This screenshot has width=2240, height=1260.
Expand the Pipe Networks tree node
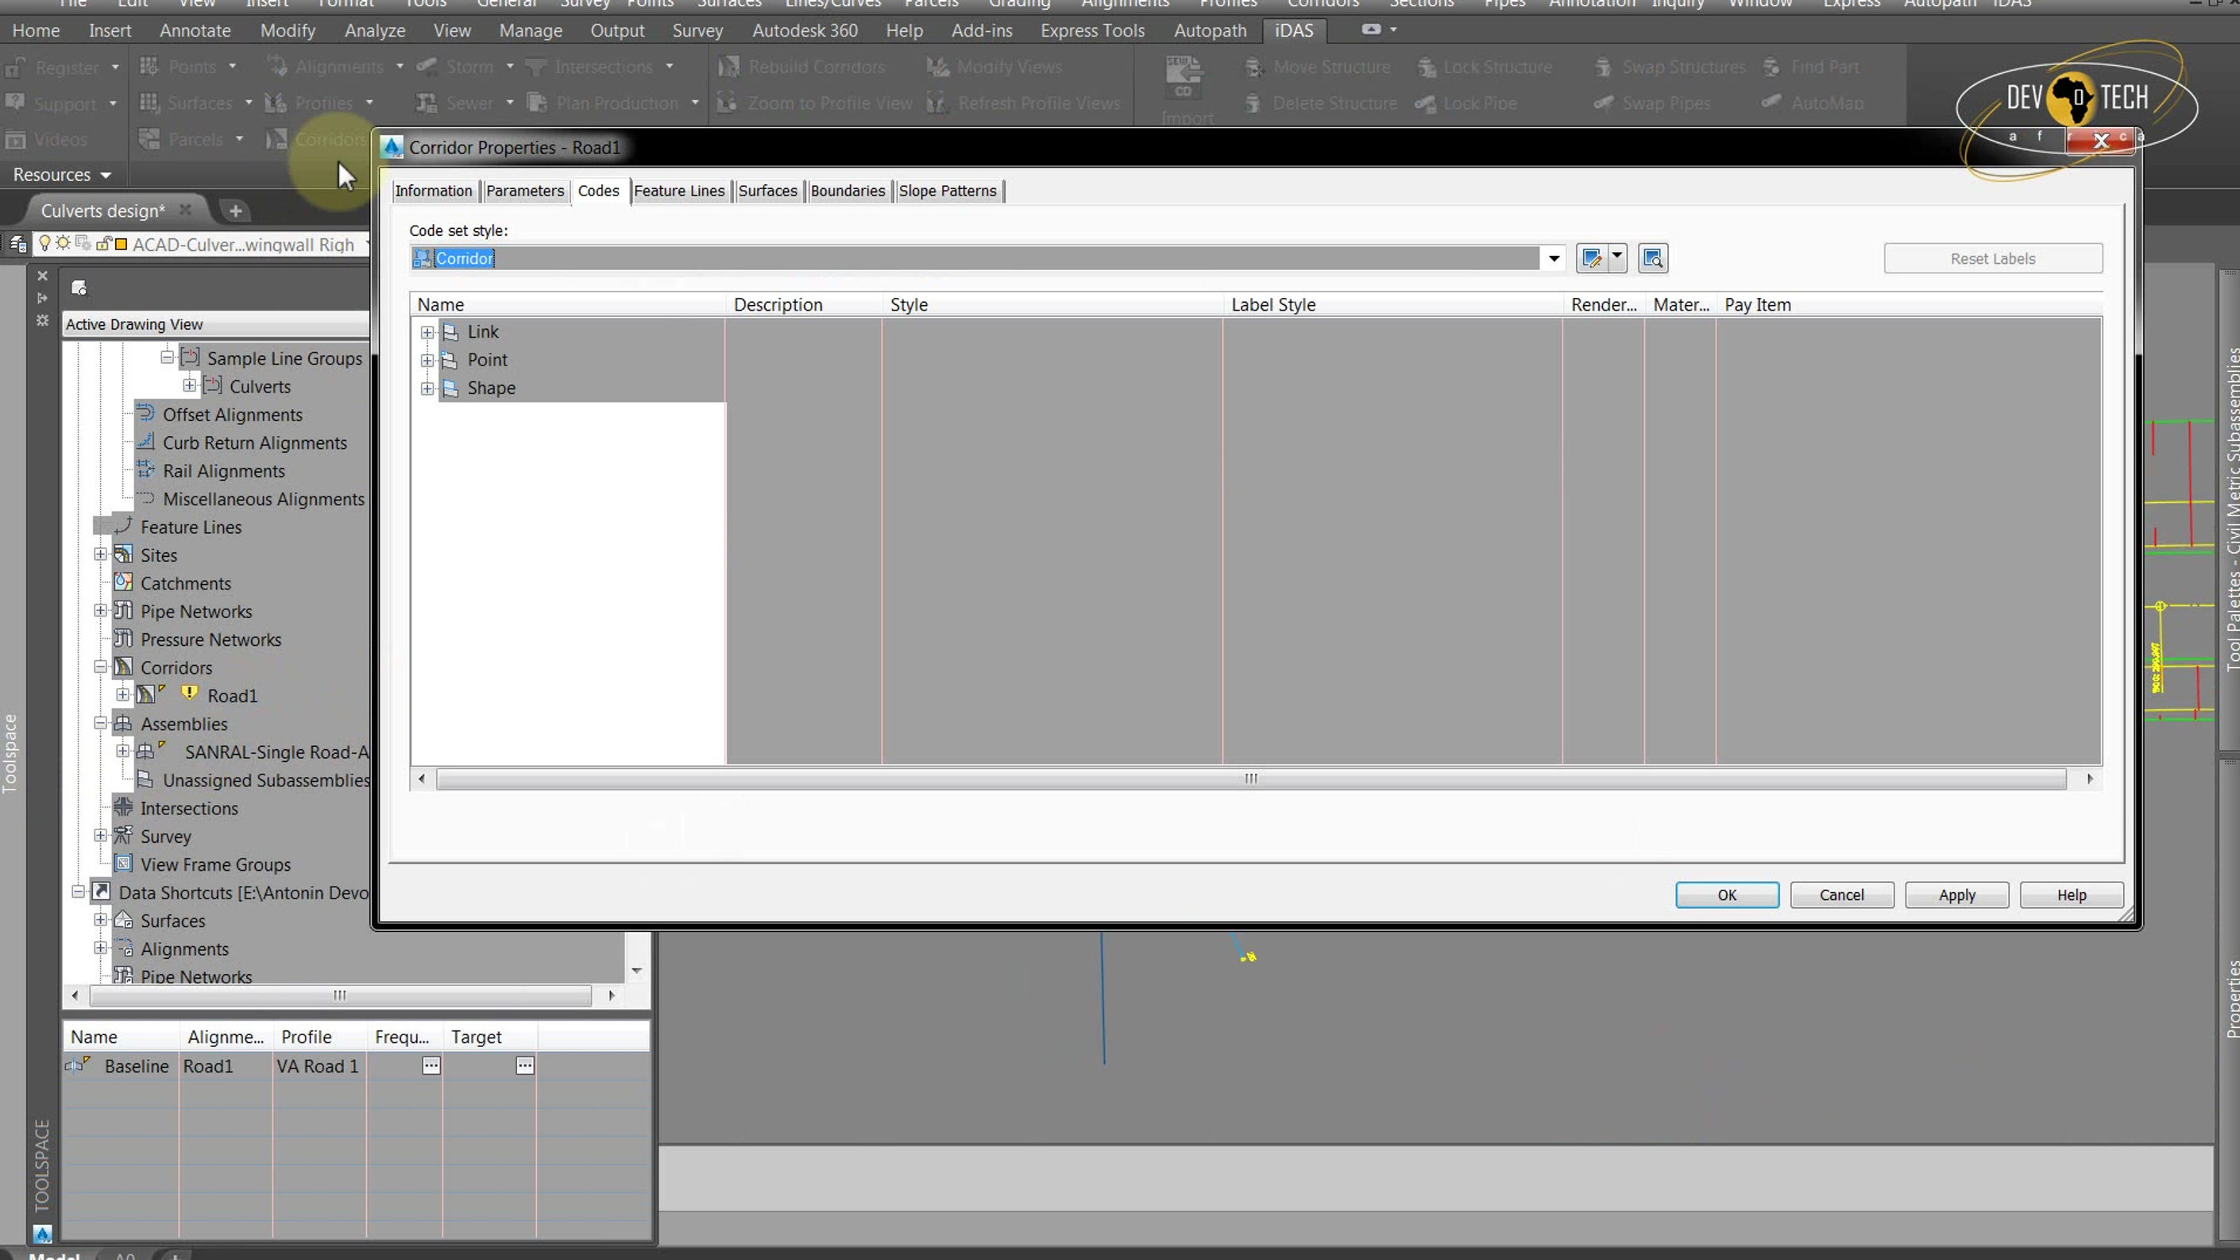(101, 610)
